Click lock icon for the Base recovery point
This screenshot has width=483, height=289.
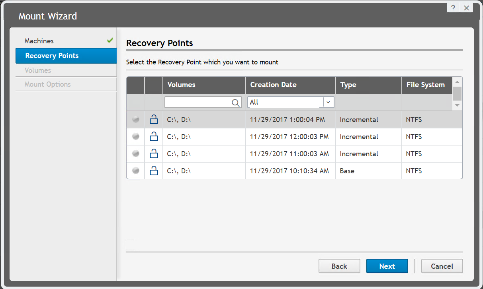pyautogui.click(x=154, y=171)
